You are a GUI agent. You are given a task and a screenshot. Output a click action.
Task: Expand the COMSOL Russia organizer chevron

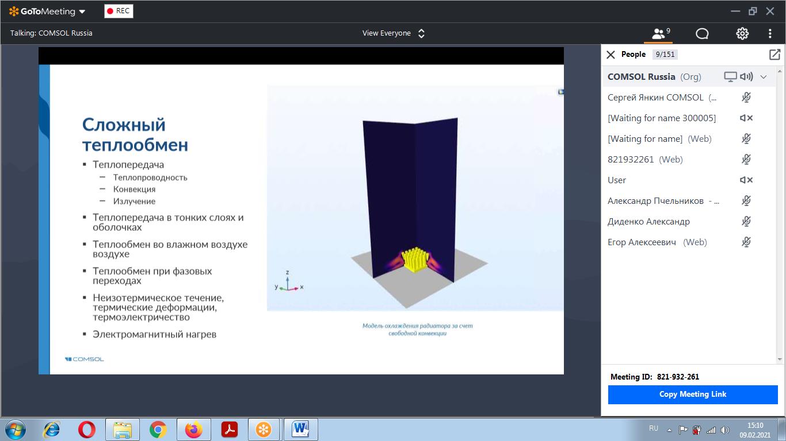(764, 77)
